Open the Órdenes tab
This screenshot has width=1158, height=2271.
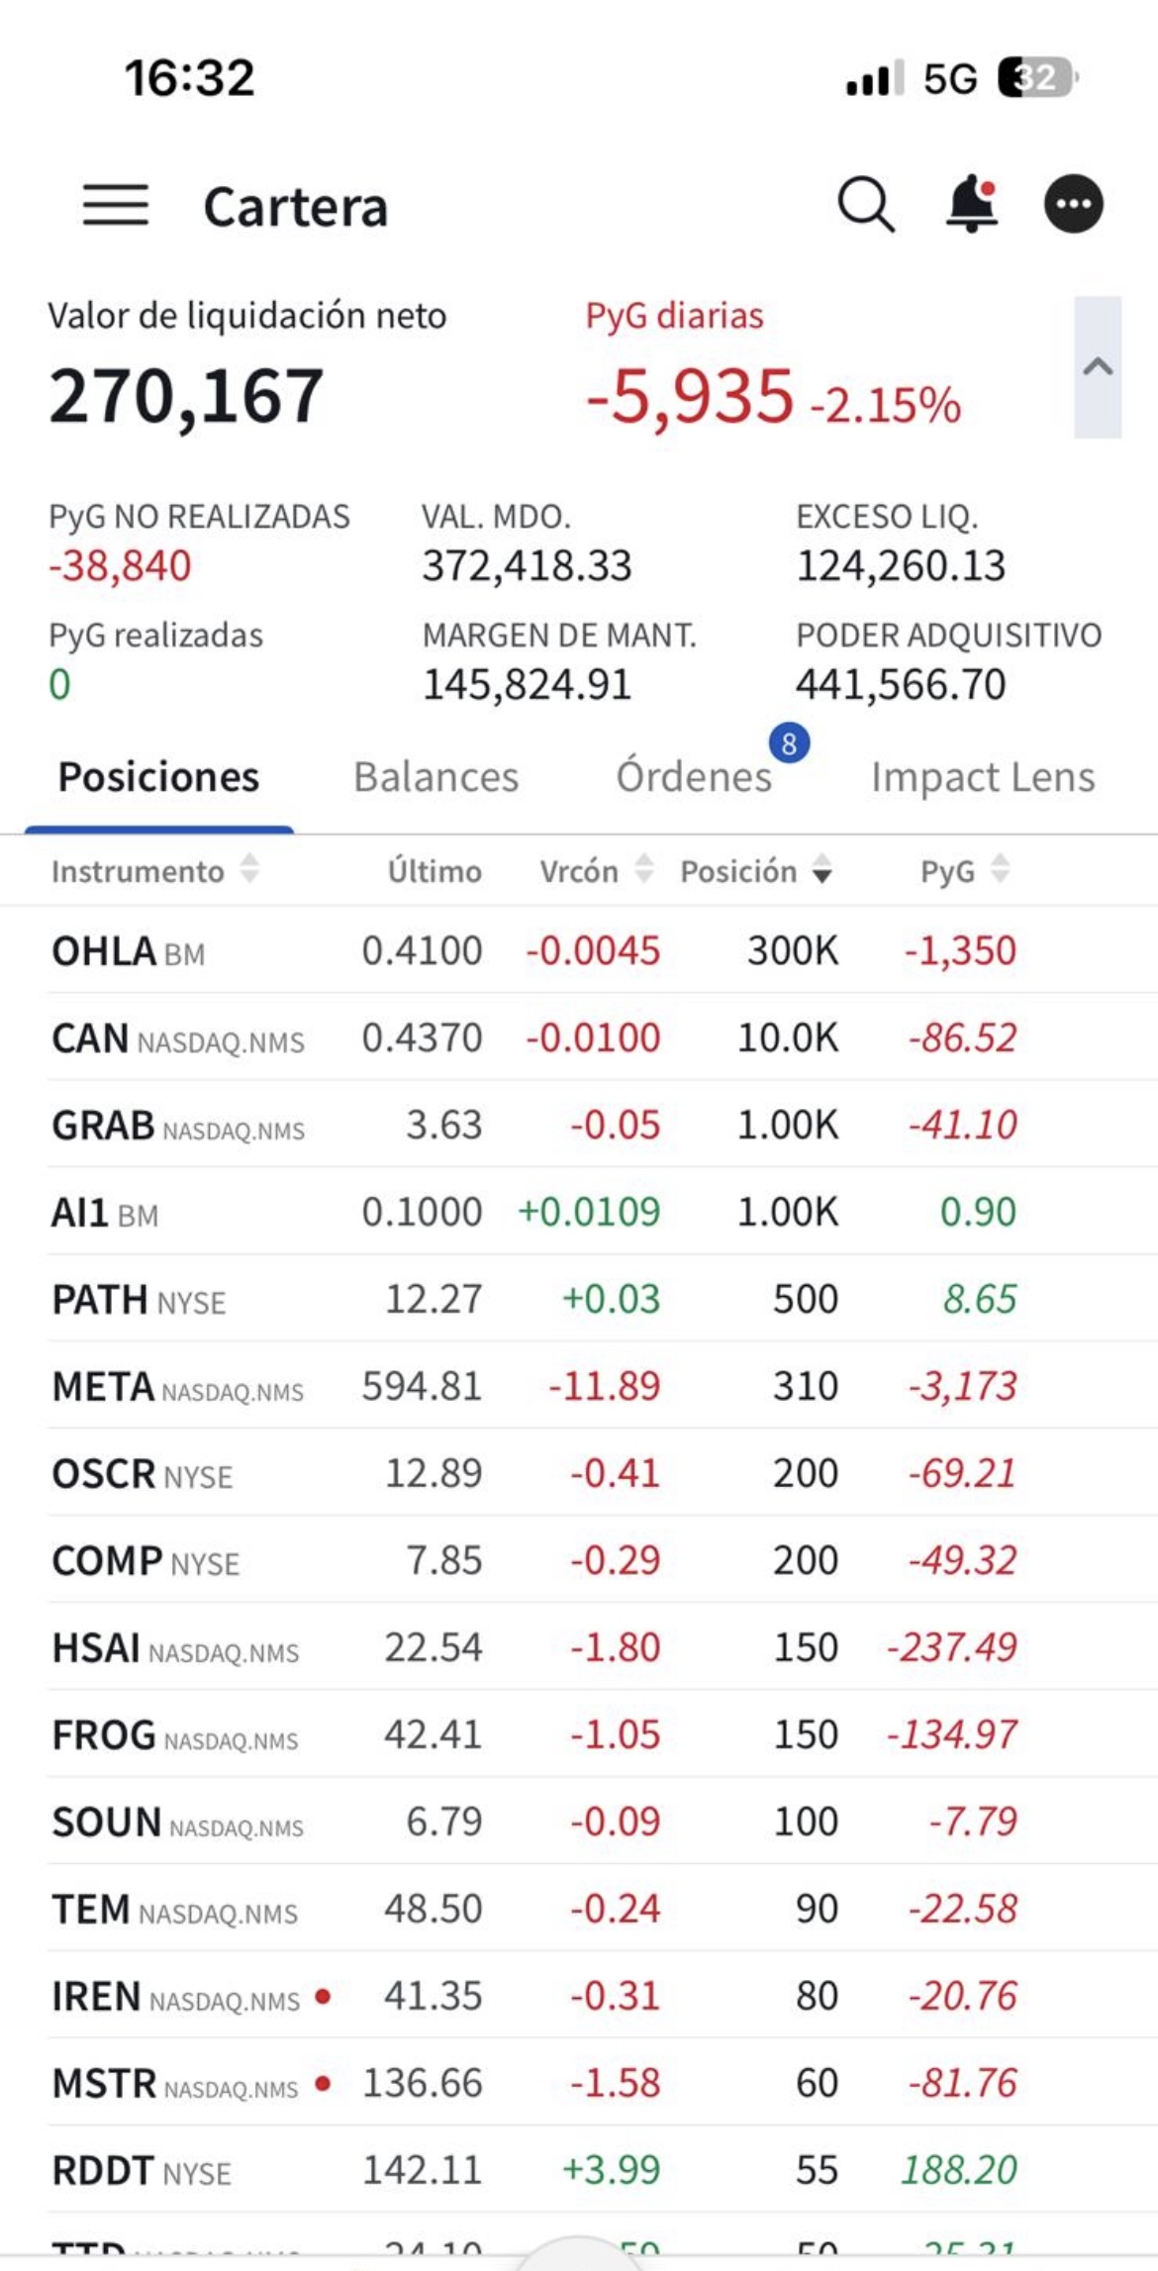tap(694, 776)
